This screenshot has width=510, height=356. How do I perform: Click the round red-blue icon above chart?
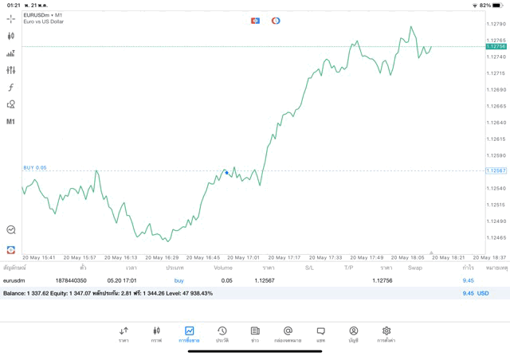tap(276, 21)
